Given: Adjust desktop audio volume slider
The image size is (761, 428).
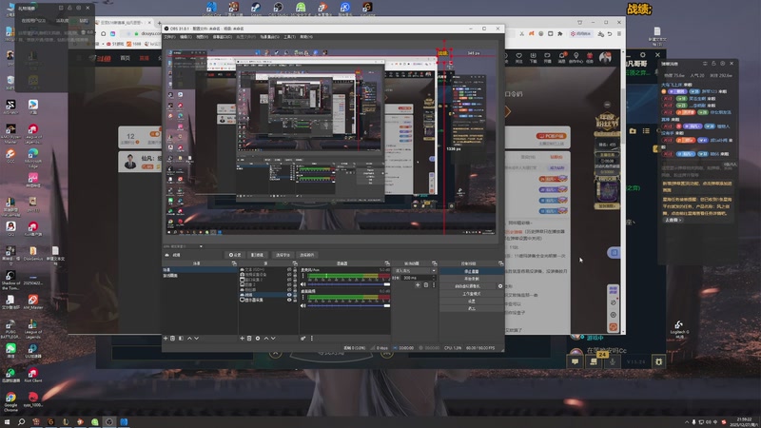Looking at the screenshot, I should point(348,305).
